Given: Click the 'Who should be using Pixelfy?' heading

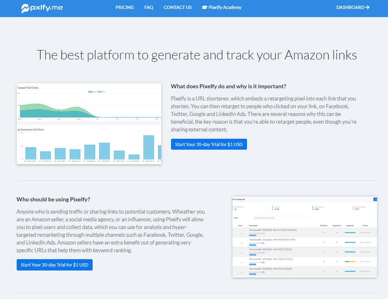Looking at the screenshot, I should 53,199.
